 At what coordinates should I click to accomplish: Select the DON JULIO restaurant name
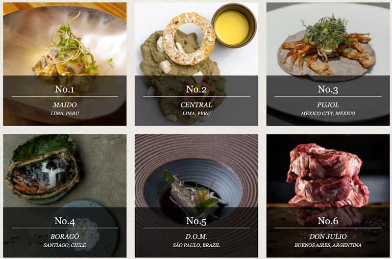(328, 236)
